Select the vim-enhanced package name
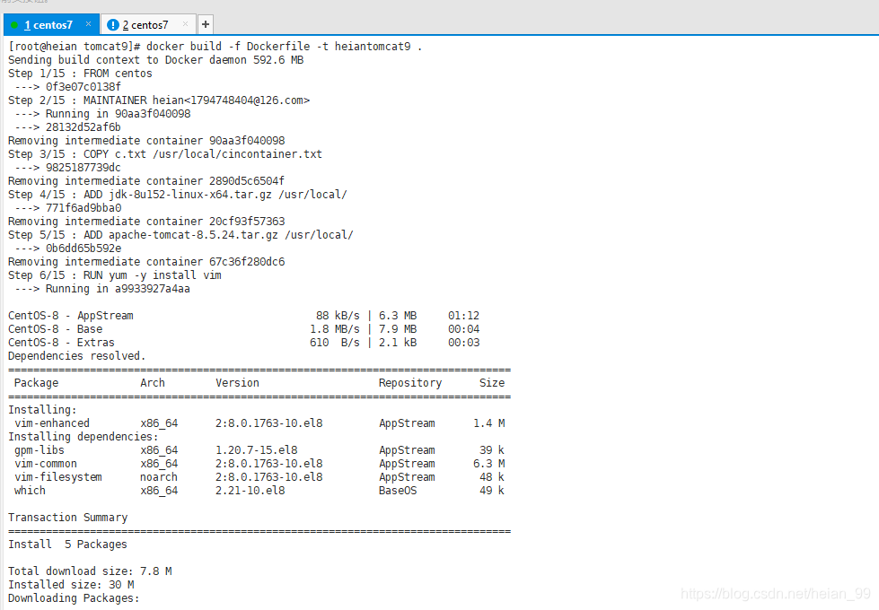Viewport: 879px width, 610px height. tap(51, 423)
